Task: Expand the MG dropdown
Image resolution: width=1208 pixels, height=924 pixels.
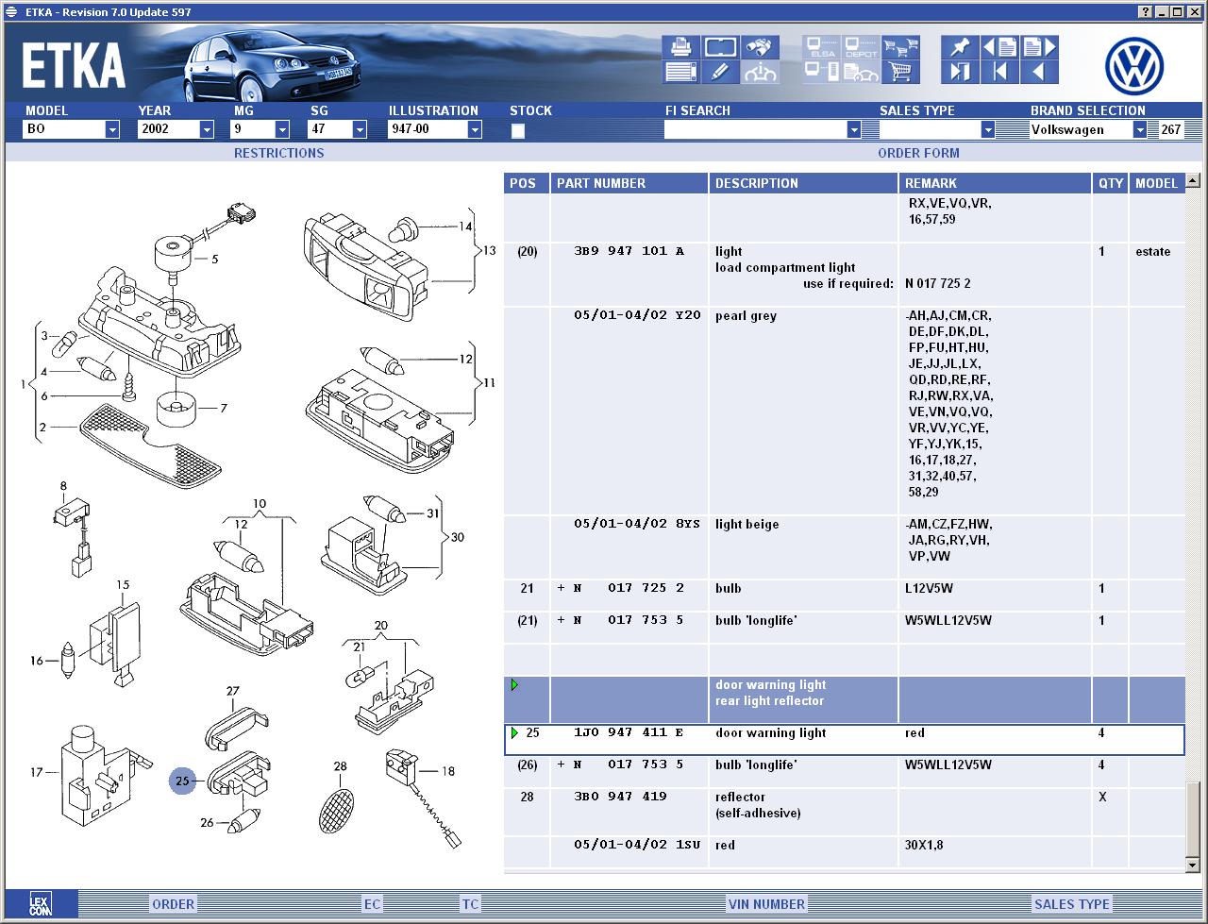Action: (x=282, y=130)
